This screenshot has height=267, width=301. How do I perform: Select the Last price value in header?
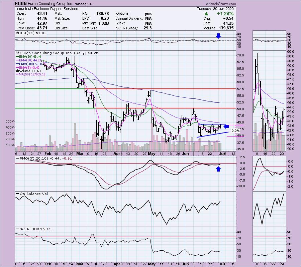228,23
